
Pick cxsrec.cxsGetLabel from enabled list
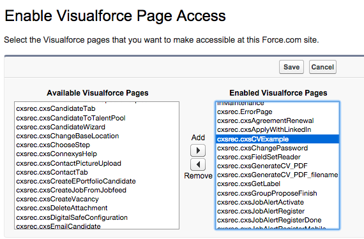277,184
